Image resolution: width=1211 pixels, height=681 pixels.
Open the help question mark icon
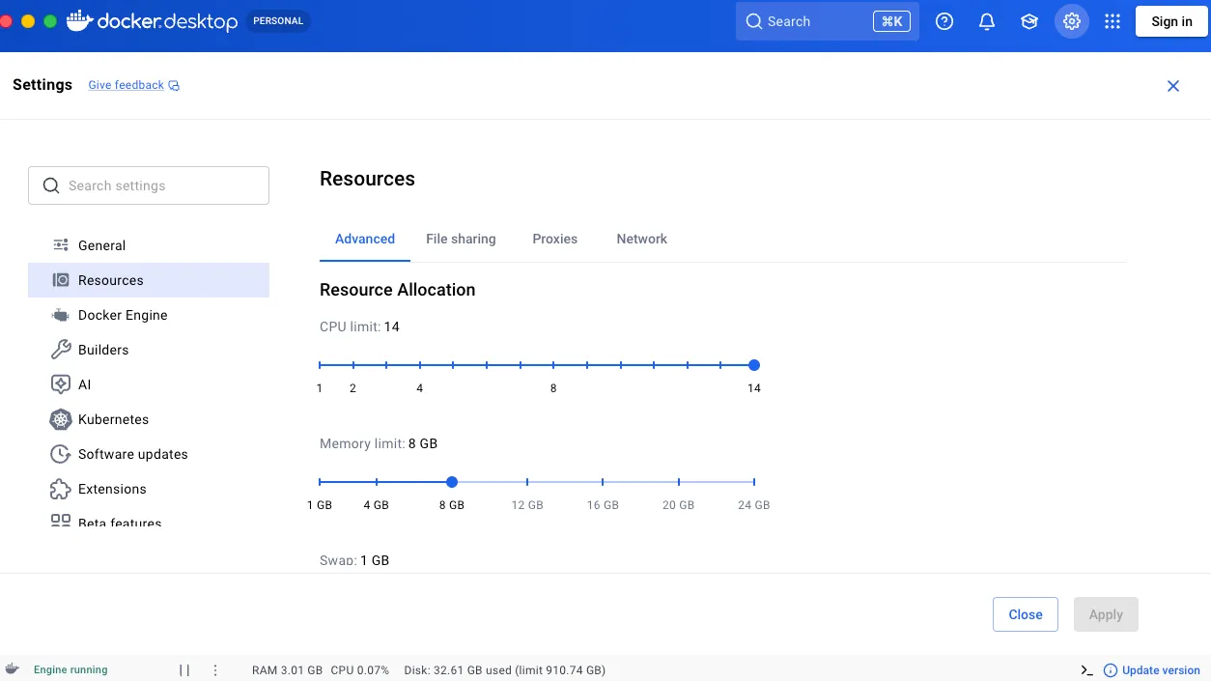pos(944,21)
